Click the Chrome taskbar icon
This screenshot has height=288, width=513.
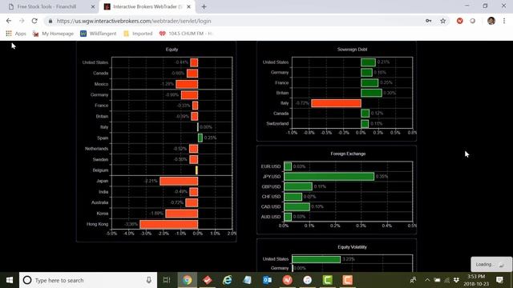(x=187, y=280)
